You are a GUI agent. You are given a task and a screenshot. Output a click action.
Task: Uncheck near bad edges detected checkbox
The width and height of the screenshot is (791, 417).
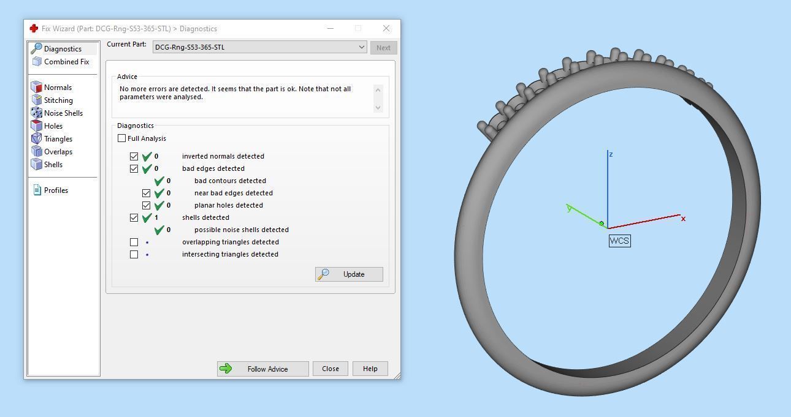(x=146, y=193)
